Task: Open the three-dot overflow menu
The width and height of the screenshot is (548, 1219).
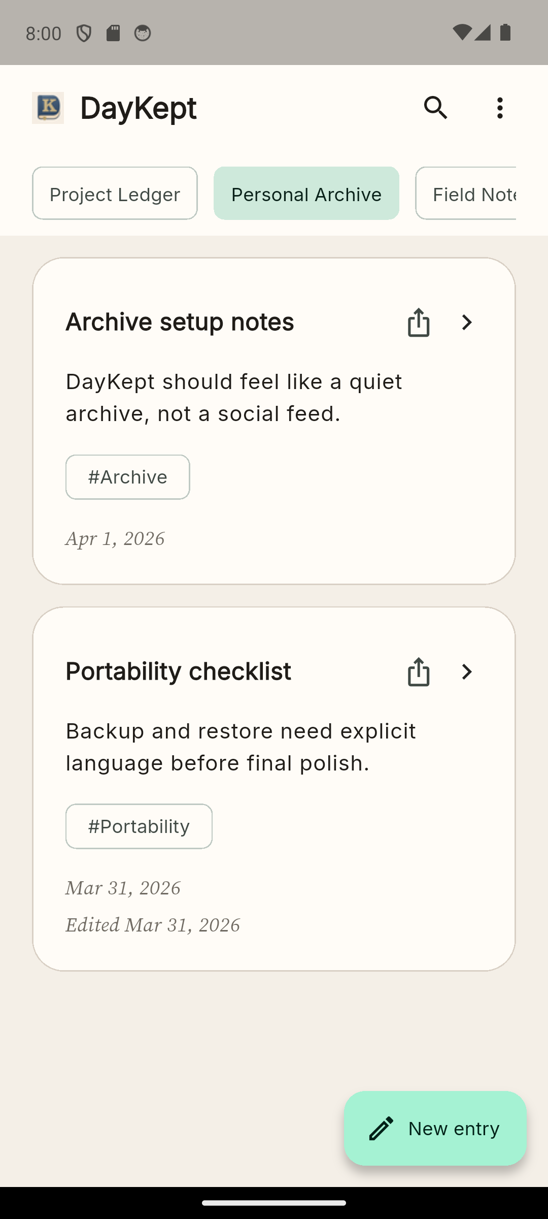Action: click(500, 108)
